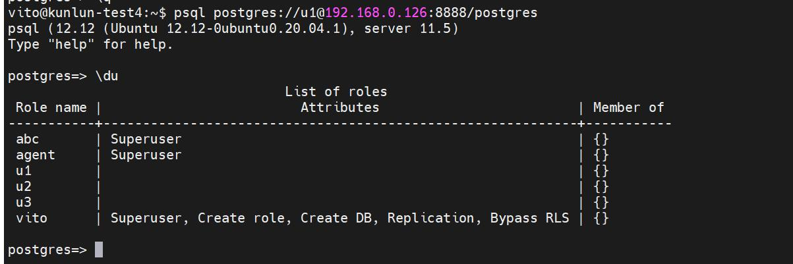Screen dimensions: 793x264
Task: Click Bypass RLS text in vito row
Action: click(x=530, y=218)
